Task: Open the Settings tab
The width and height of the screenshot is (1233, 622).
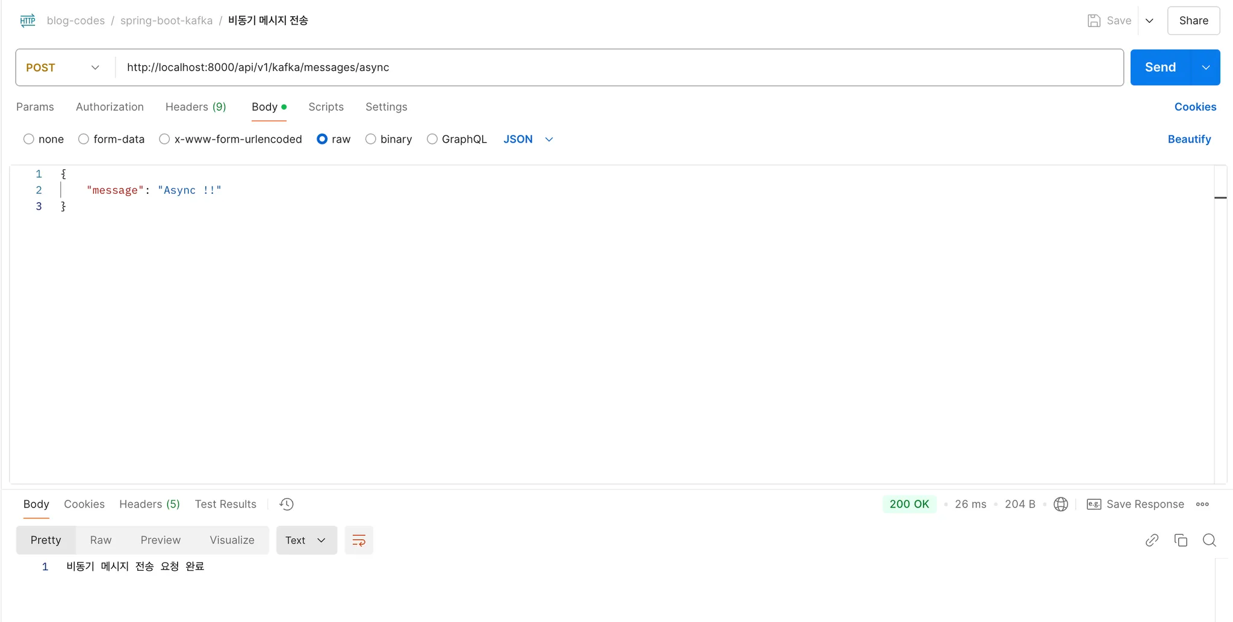Action: (387, 107)
